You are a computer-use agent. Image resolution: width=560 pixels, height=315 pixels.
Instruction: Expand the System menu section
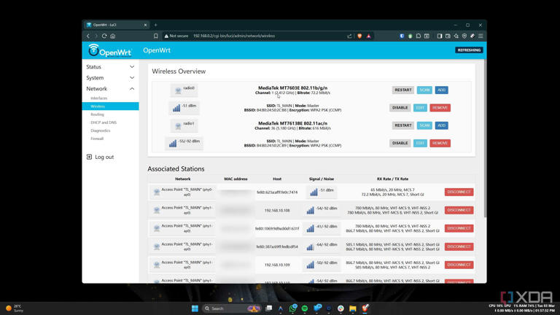pyautogui.click(x=110, y=78)
